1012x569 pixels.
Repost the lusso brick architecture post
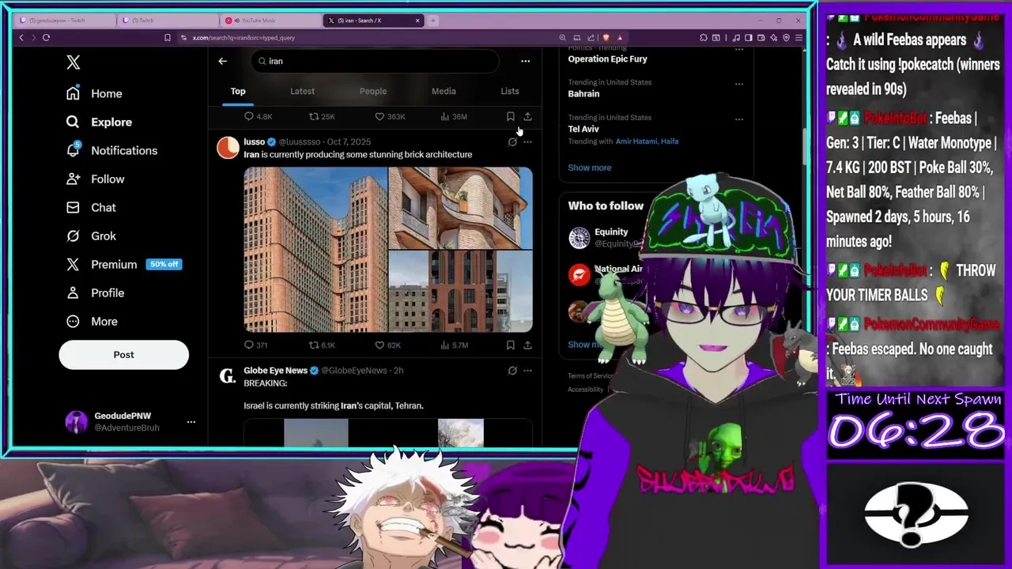[x=314, y=345]
